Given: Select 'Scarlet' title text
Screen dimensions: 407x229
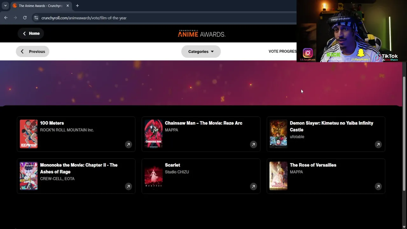Looking at the screenshot, I should point(172,165).
